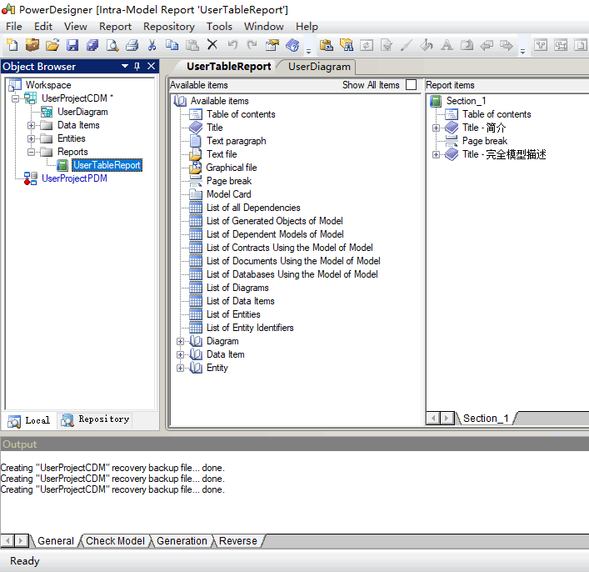Open the Window menu
This screenshot has width=589, height=572.
[x=264, y=27]
